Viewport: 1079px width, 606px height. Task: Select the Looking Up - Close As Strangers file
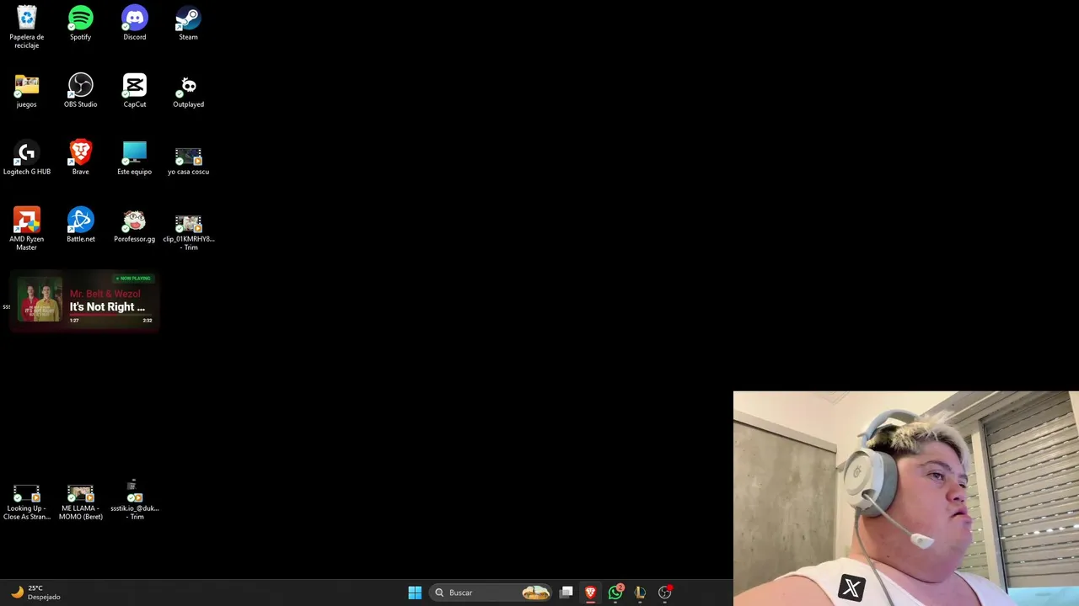[x=26, y=502]
